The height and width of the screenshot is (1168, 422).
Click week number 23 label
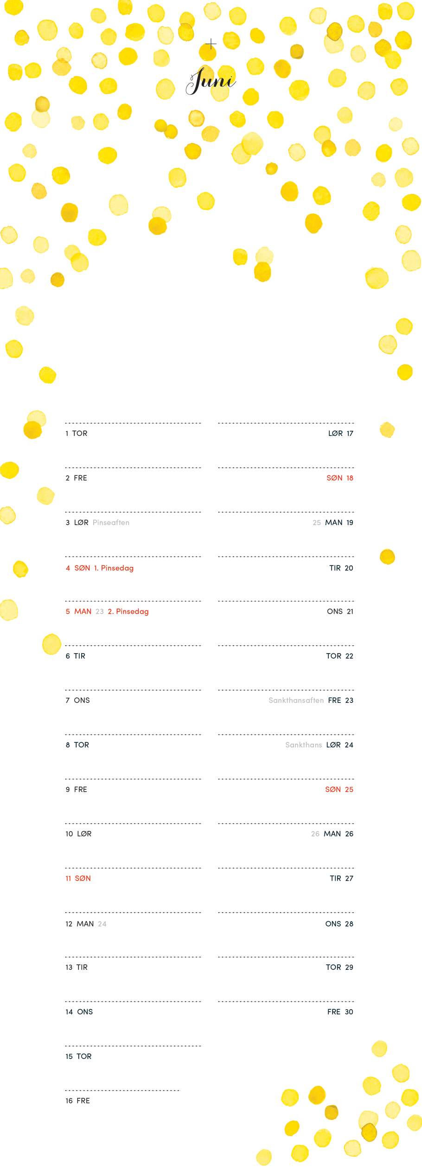tap(100, 611)
